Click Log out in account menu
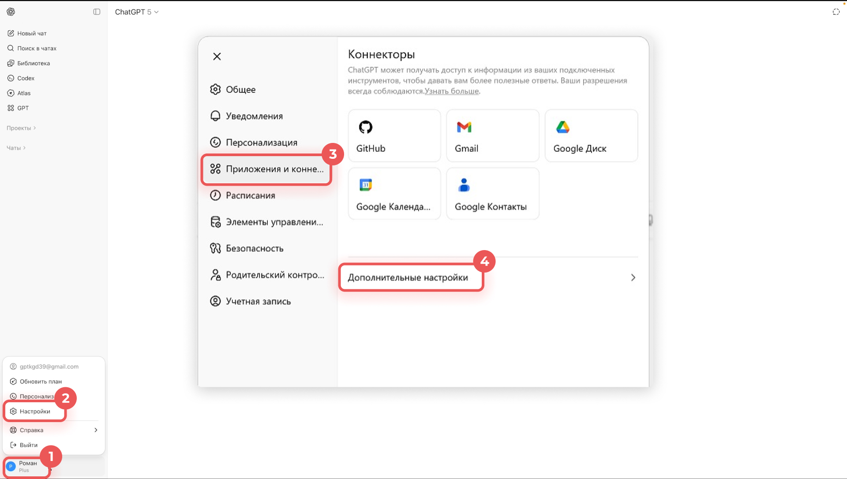The image size is (847, 479). click(x=28, y=445)
